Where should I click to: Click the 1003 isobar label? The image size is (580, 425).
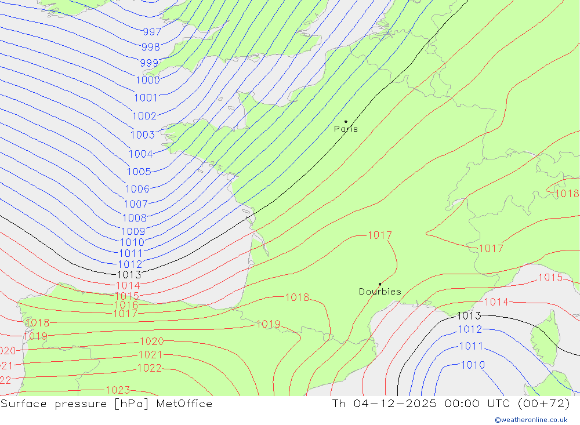(143, 135)
